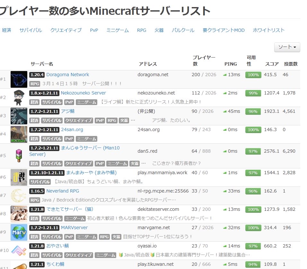Open the できたてサーバー (猫) link
This screenshot has height=269, width=307.
point(70,209)
